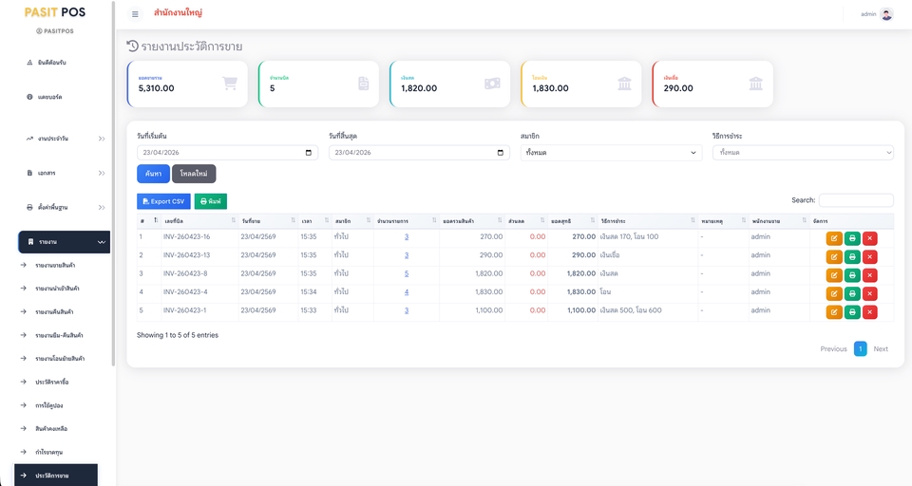Edit invoice INV-260423-4 with orange pencil button
The height and width of the screenshot is (486, 912).
coord(833,293)
